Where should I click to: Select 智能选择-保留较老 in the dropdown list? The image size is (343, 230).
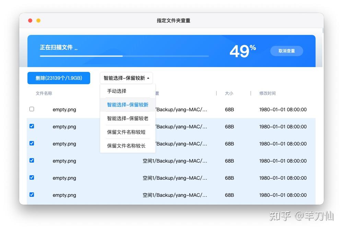point(128,118)
